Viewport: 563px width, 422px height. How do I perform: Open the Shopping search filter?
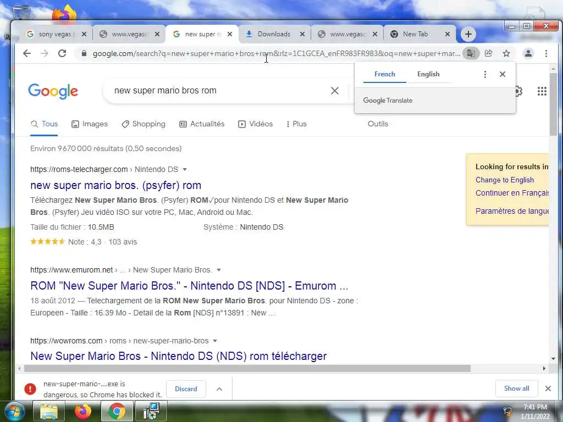click(143, 124)
